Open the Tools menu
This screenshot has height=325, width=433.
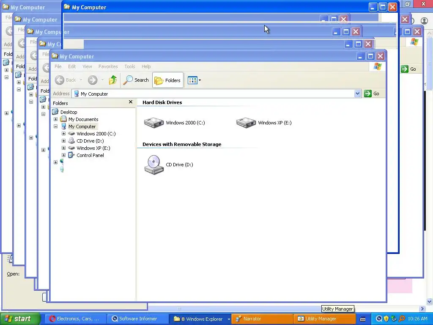click(x=129, y=66)
